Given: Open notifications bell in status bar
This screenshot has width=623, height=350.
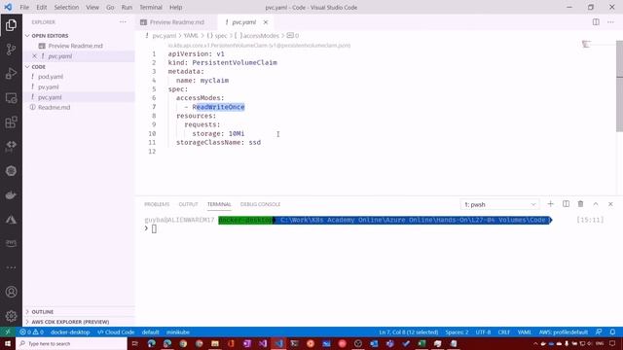Looking at the screenshot, I should pyautogui.click(x=612, y=332).
